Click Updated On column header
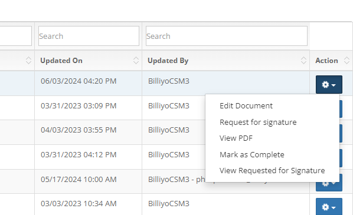This screenshot has height=215, width=353. click(61, 61)
